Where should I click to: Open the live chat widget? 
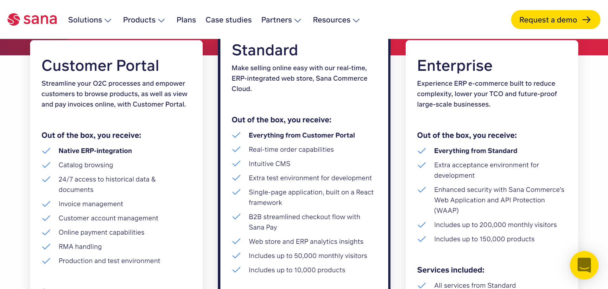point(584,265)
